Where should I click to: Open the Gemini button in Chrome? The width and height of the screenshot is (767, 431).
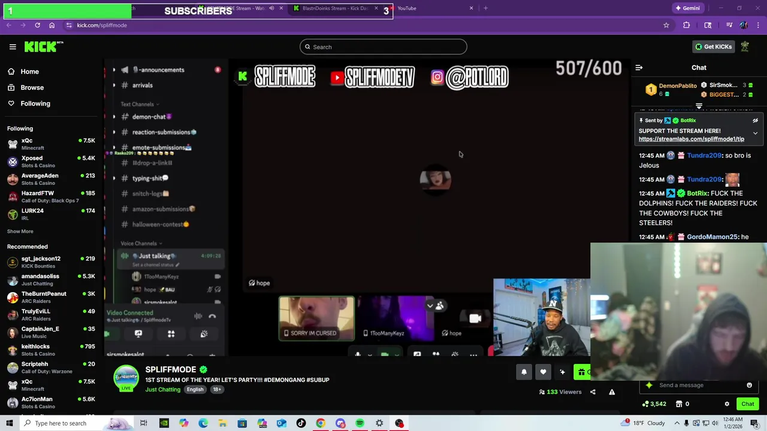pyautogui.click(x=687, y=8)
